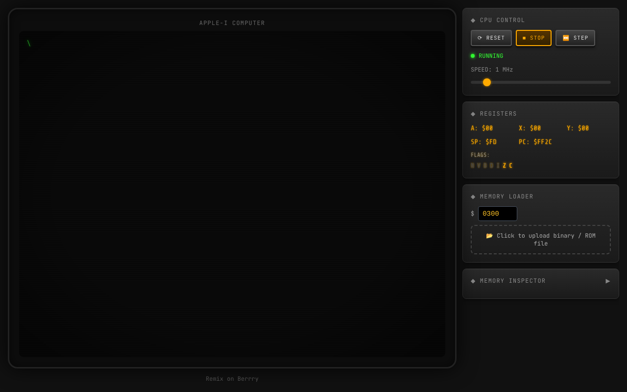Image resolution: width=627 pixels, height=392 pixels.
Task: Focus the load address field showing 0300
Action: (498, 214)
